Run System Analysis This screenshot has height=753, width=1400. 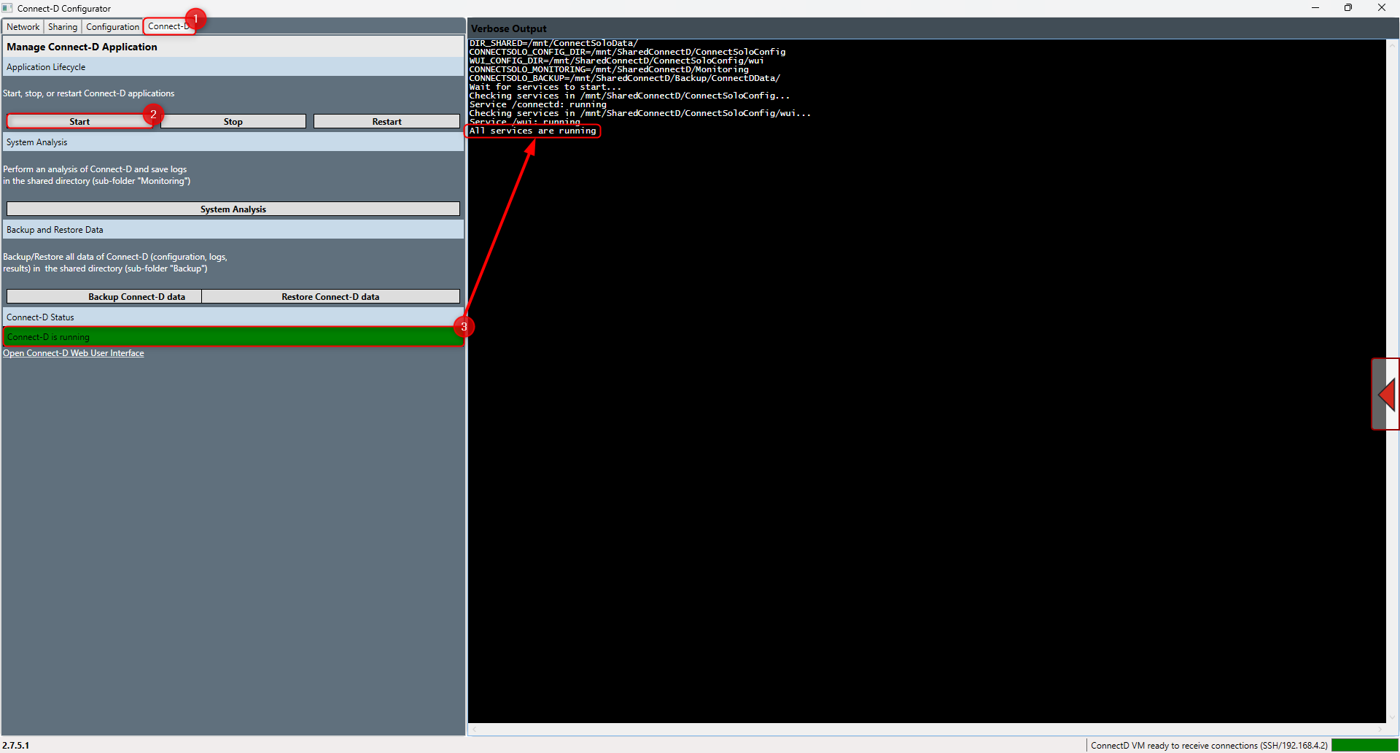tap(233, 209)
